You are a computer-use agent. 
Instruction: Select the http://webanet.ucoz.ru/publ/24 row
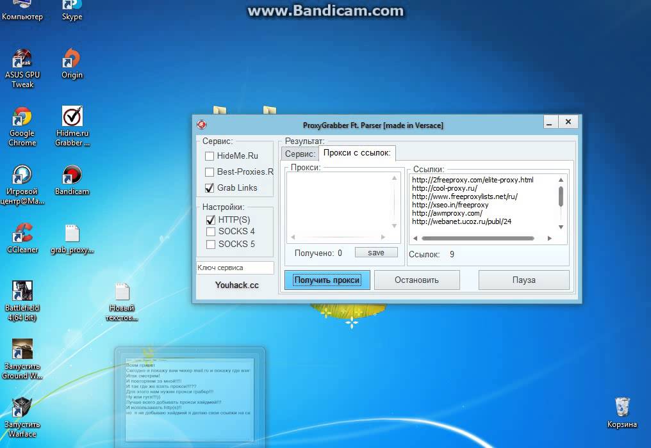tap(462, 221)
